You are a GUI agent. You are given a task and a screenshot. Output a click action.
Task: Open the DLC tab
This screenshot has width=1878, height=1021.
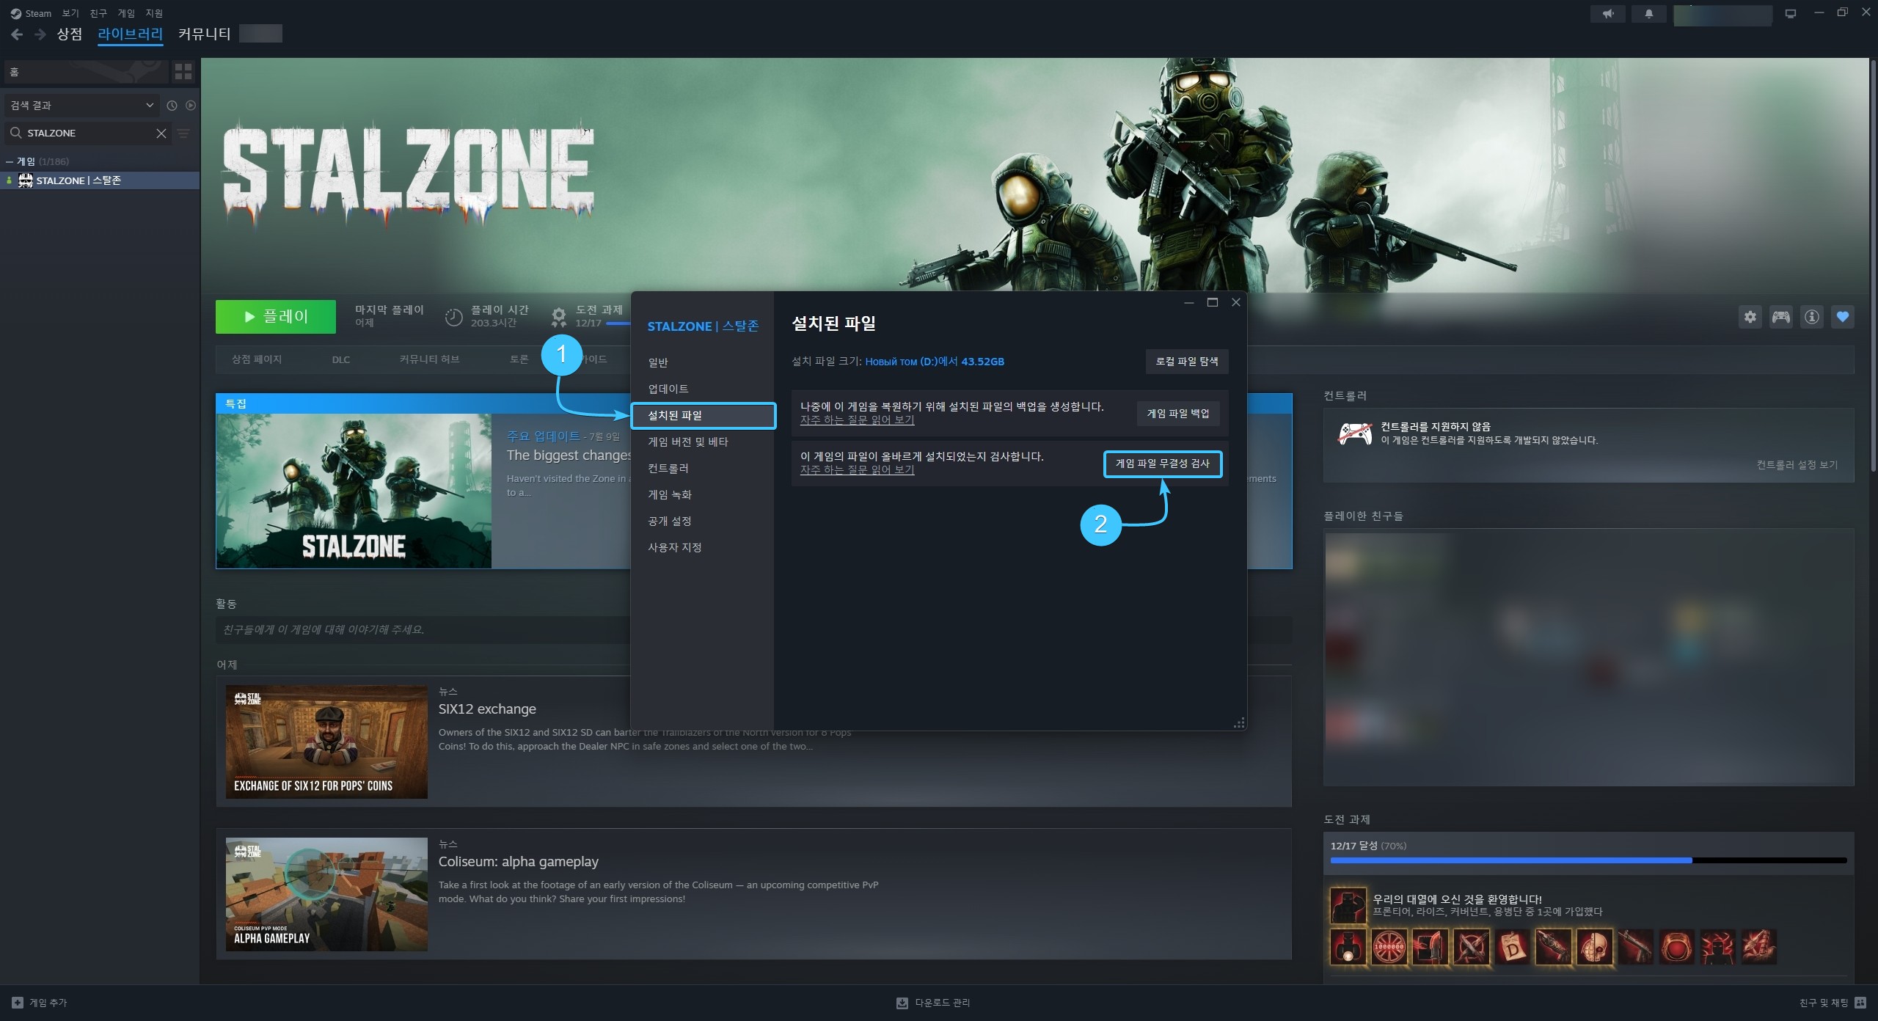[341, 359]
